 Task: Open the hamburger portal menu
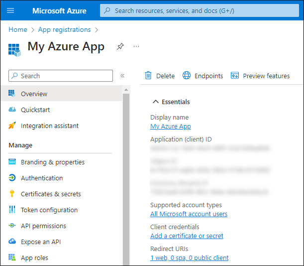[10, 10]
